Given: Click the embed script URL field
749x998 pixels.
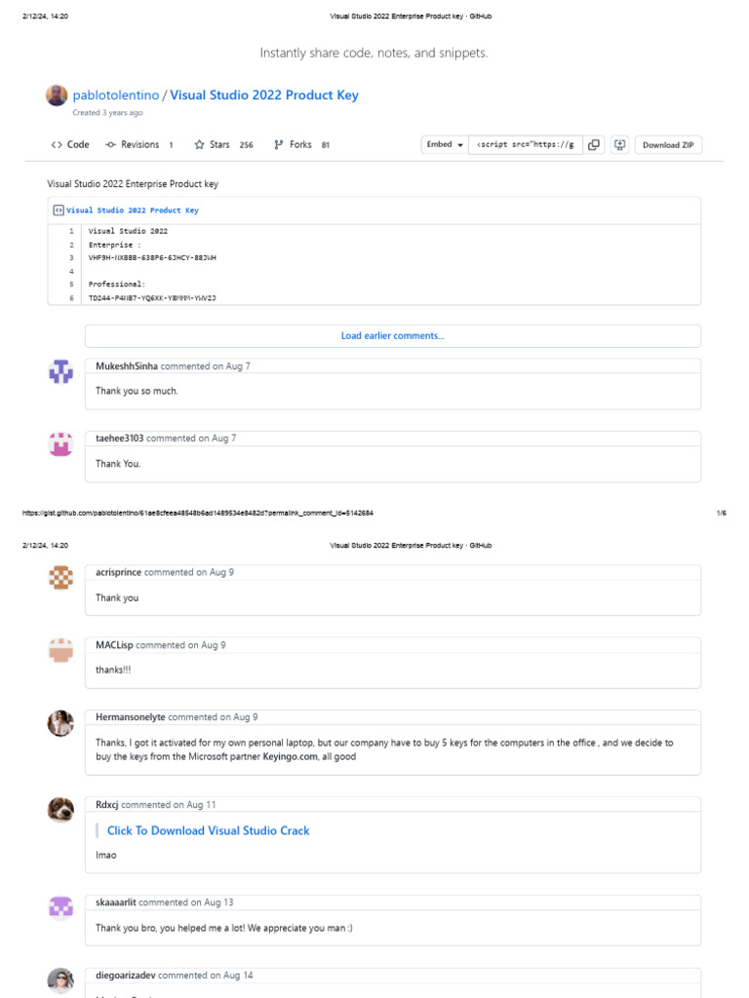Looking at the screenshot, I should click(524, 145).
